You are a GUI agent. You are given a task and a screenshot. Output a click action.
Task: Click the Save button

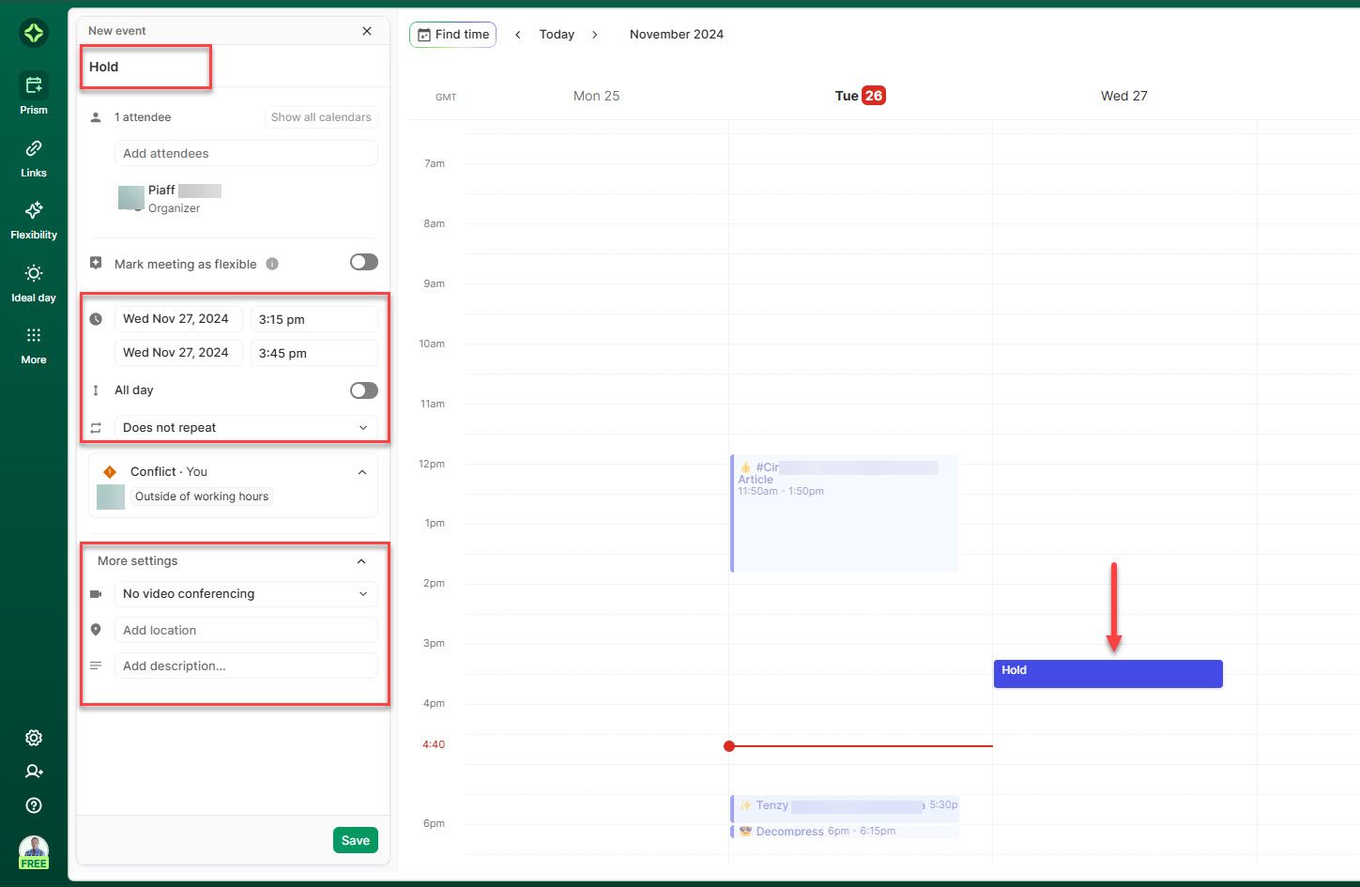point(355,840)
